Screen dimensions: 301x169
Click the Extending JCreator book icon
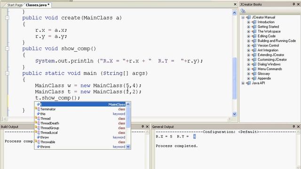(x=254, y=55)
